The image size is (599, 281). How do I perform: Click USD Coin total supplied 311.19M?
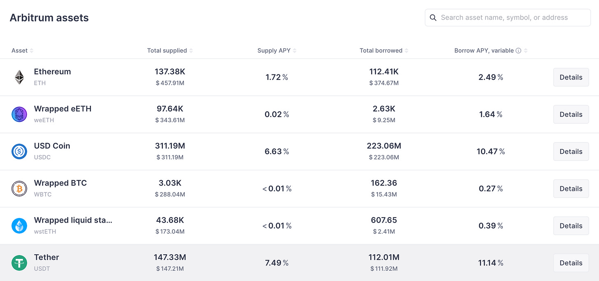170,146
